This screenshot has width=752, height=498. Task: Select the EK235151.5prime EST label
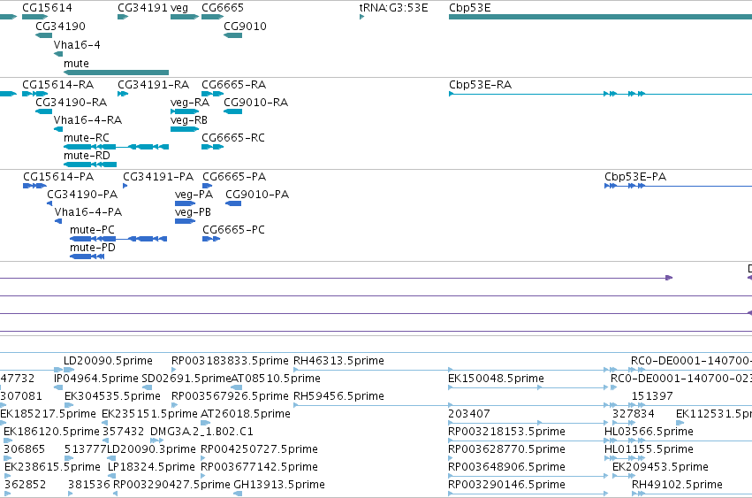tap(149, 414)
